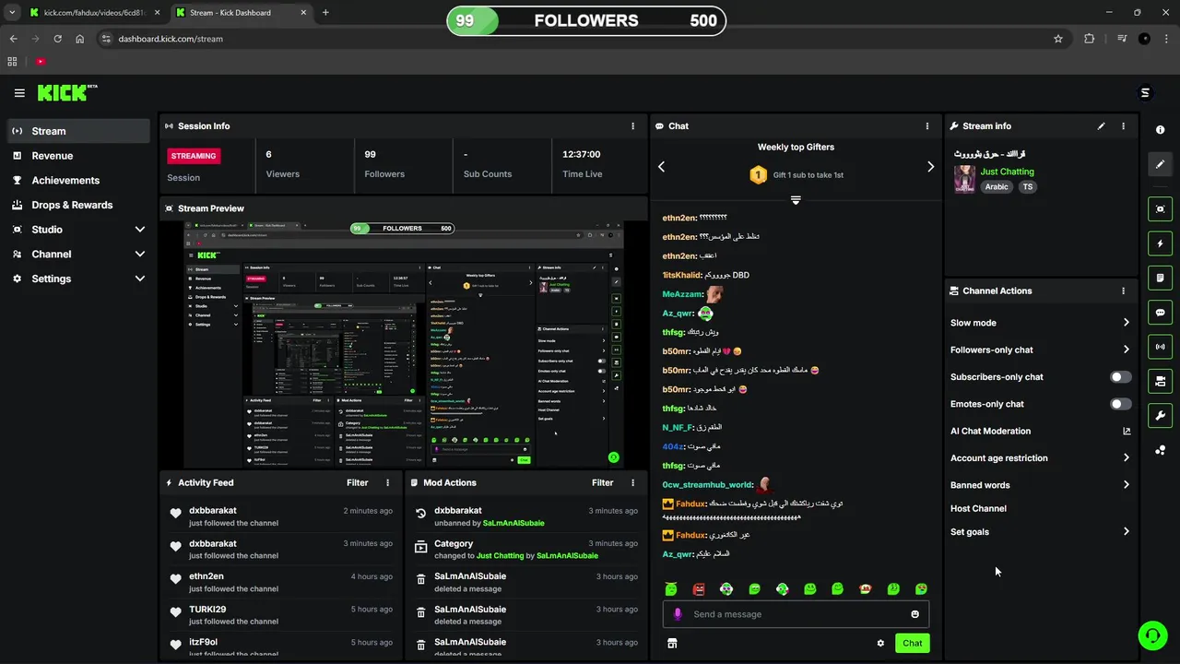This screenshot has height=664, width=1180.
Task: Click the pencil icon in right sidebar
Action: coord(1160,164)
